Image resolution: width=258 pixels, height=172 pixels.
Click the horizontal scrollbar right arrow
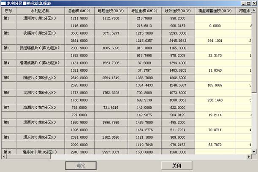[x=249, y=156]
